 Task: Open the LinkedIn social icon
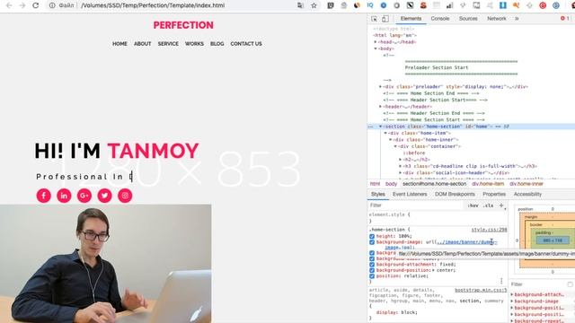click(x=64, y=196)
